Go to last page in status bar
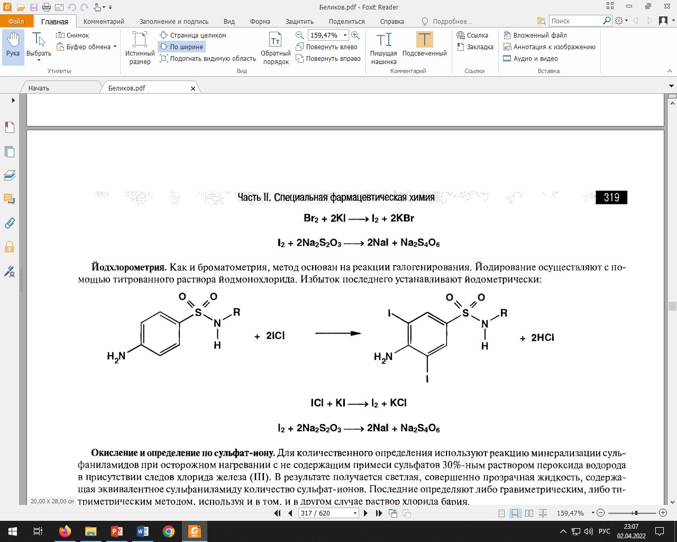 379,513
